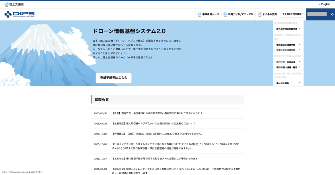Click the DIPS logo

click(19, 14)
